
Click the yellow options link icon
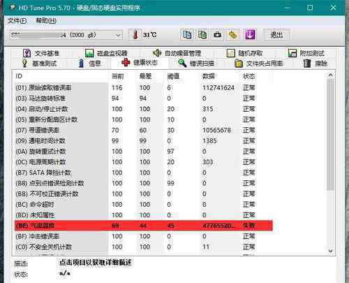[233, 35]
